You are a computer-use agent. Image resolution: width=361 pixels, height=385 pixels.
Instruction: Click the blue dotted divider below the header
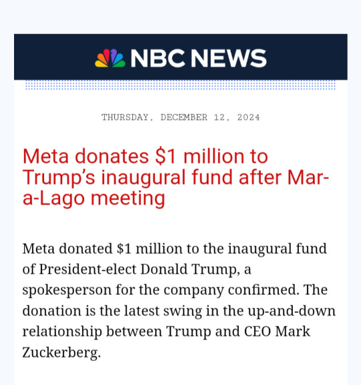(x=180, y=85)
